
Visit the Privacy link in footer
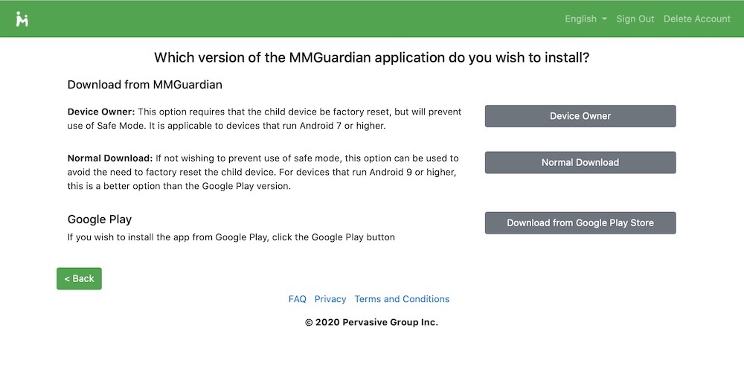(330, 299)
